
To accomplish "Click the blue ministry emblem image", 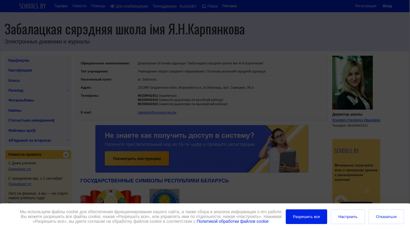I will [x=164, y=196].
